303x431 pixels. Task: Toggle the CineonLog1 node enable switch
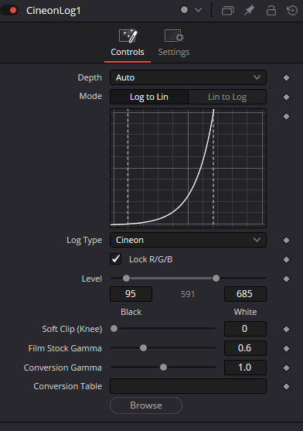pos(9,10)
